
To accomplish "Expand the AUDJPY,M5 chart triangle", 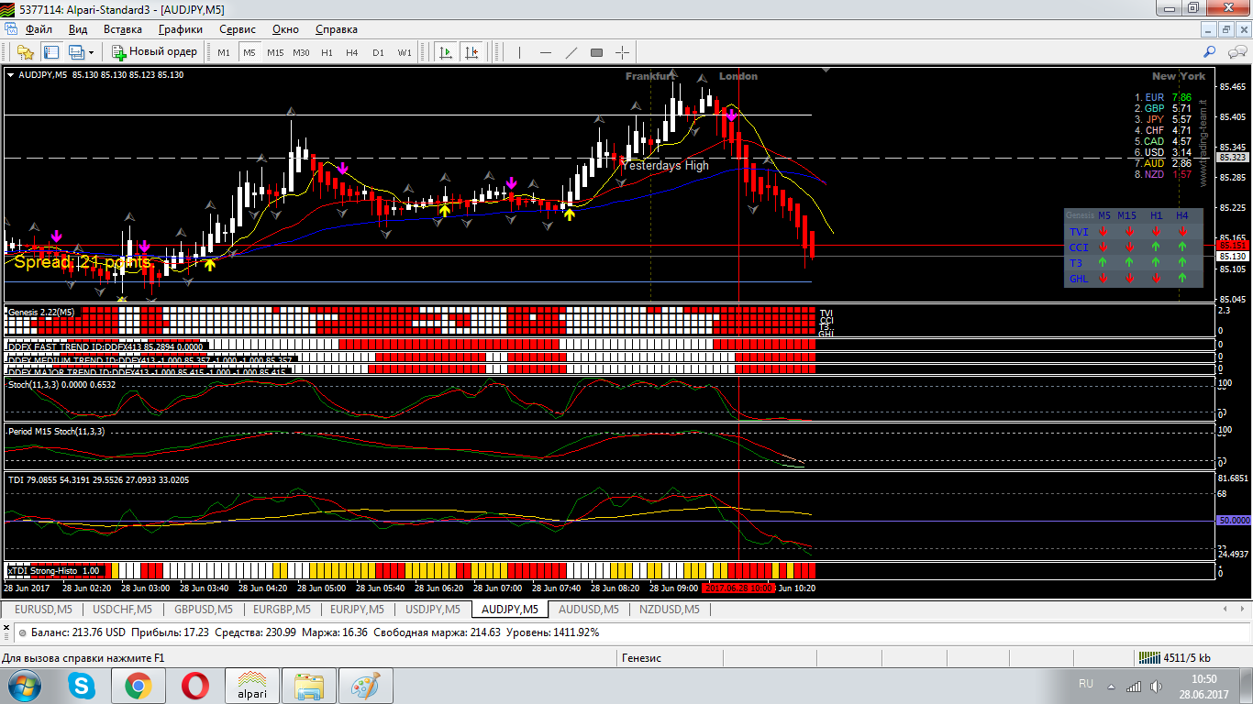I will (x=11, y=75).
